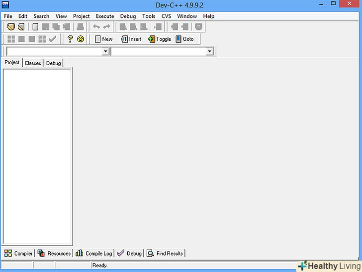The height and width of the screenshot is (272, 362).
Task: Click the grayed Go to Line icon
Action: (x=158, y=27)
